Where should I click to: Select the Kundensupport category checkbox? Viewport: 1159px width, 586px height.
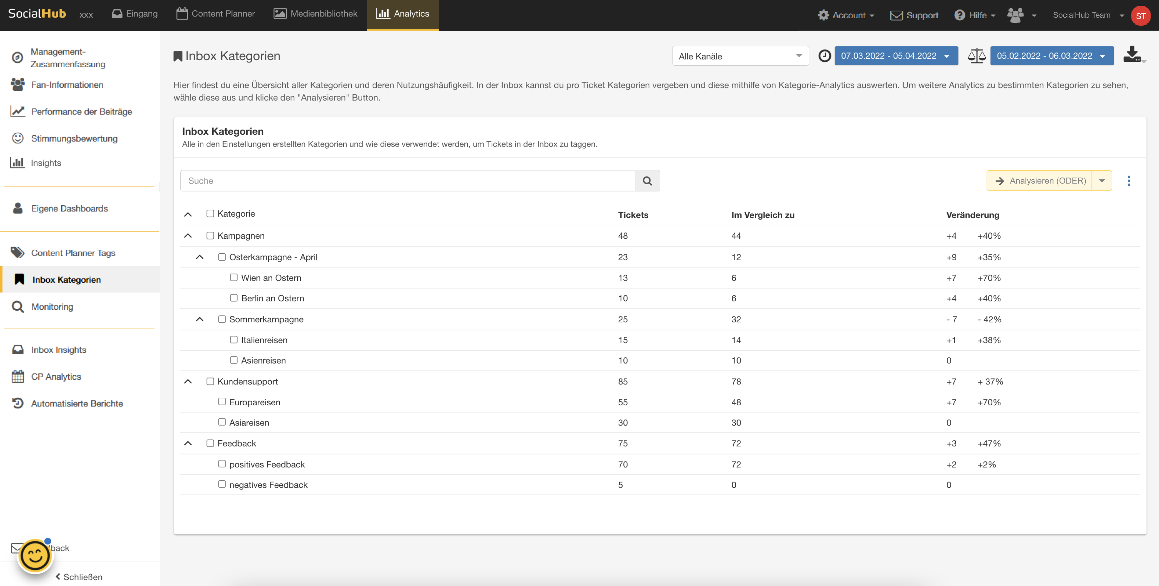[210, 381]
